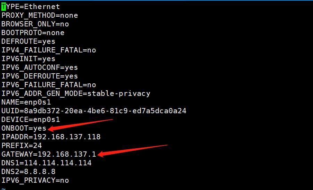Click the IPV6_PRIVACY=no line
This screenshot has height=190, width=313.
tap(35, 180)
